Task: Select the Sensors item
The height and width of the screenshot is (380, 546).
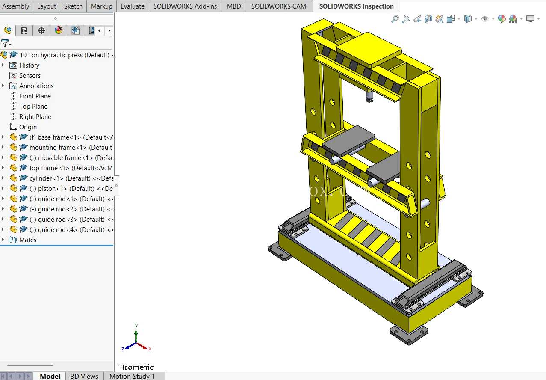Action: point(30,75)
